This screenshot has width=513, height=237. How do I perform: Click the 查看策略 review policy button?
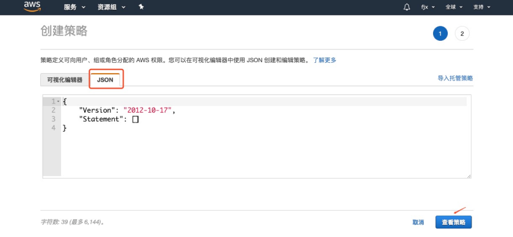click(453, 222)
